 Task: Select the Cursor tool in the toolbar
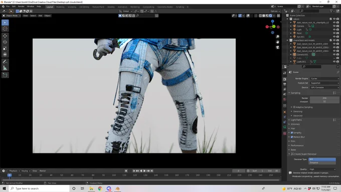[5, 29]
